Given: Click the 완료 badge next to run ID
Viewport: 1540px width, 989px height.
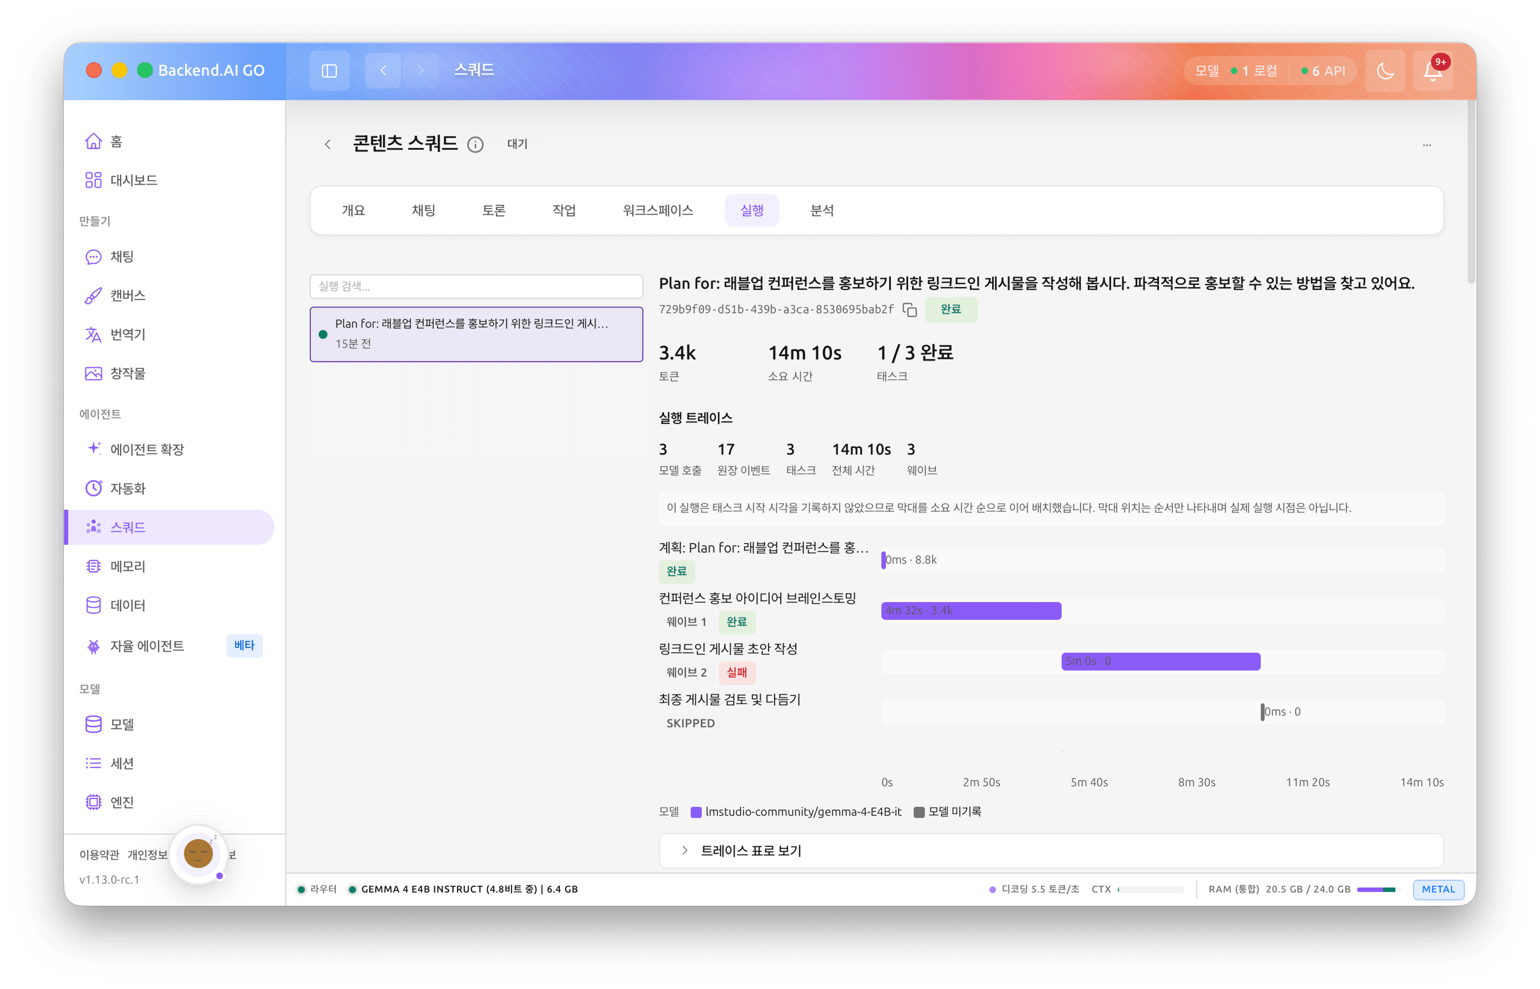Looking at the screenshot, I should pos(951,309).
